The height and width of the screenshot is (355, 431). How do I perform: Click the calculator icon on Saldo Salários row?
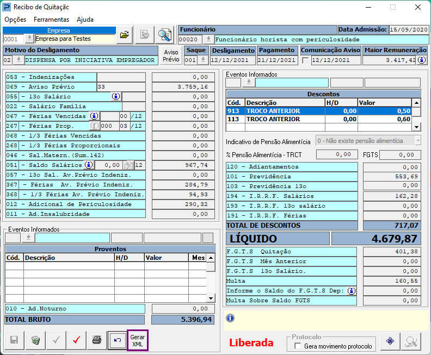click(128, 165)
